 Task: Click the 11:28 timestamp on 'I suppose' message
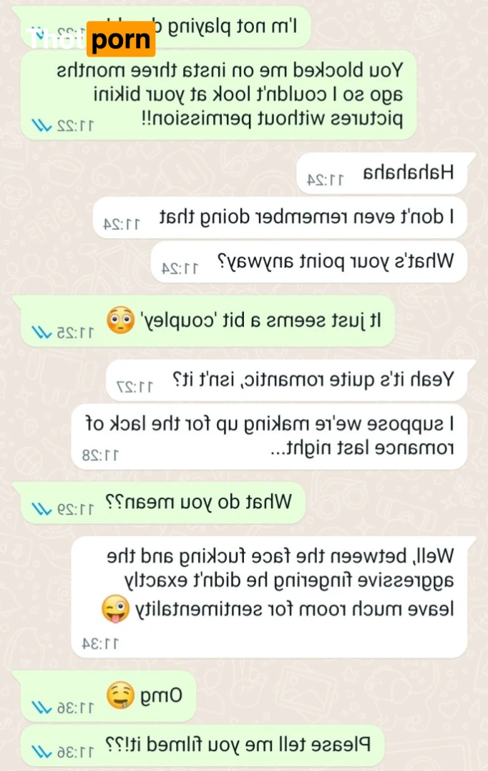(x=100, y=455)
